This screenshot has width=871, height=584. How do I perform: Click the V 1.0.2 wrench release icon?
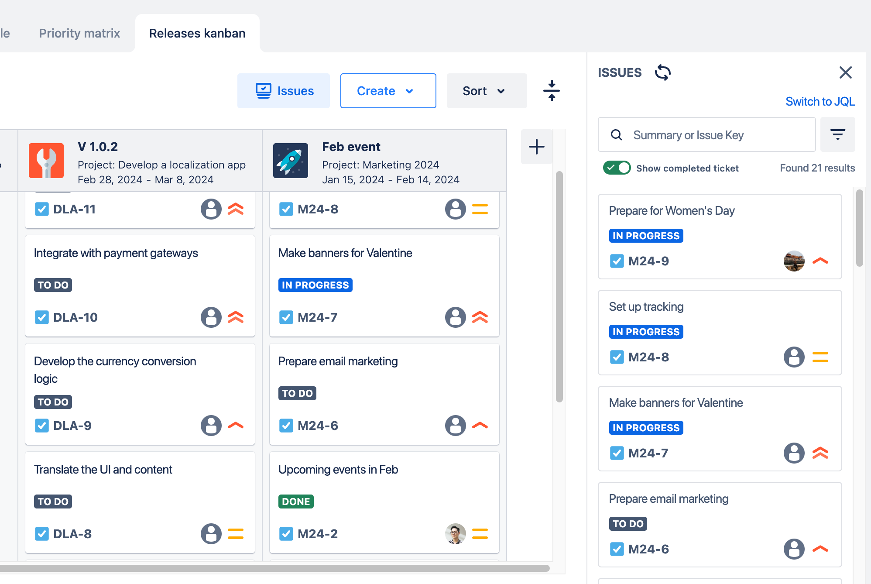(x=46, y=161)
